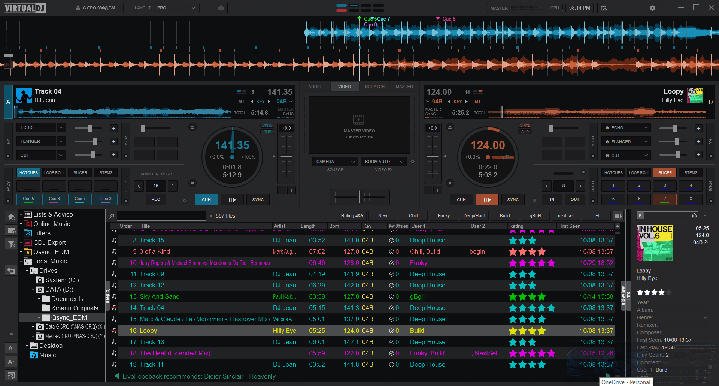The height and width of the screenshot is (386, 719).
Task: Increase loop size on deck D
Action: click(580, 186)
